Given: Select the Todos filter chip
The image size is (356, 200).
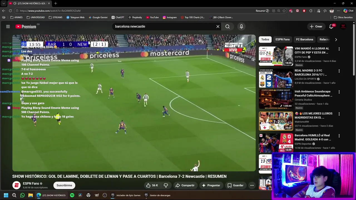Looking at the screenshot, I should 265,39.
